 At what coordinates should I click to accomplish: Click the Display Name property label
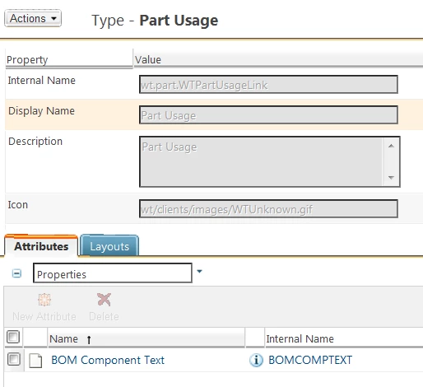pyautogui.click(x=42, y=111)
